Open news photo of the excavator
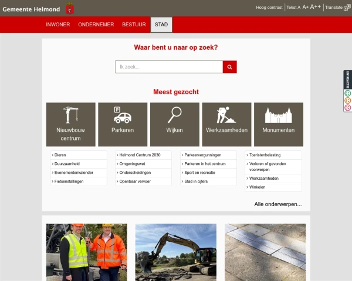Image resolution: width=352 pixels, height=281 pixels. pos(176,252)
